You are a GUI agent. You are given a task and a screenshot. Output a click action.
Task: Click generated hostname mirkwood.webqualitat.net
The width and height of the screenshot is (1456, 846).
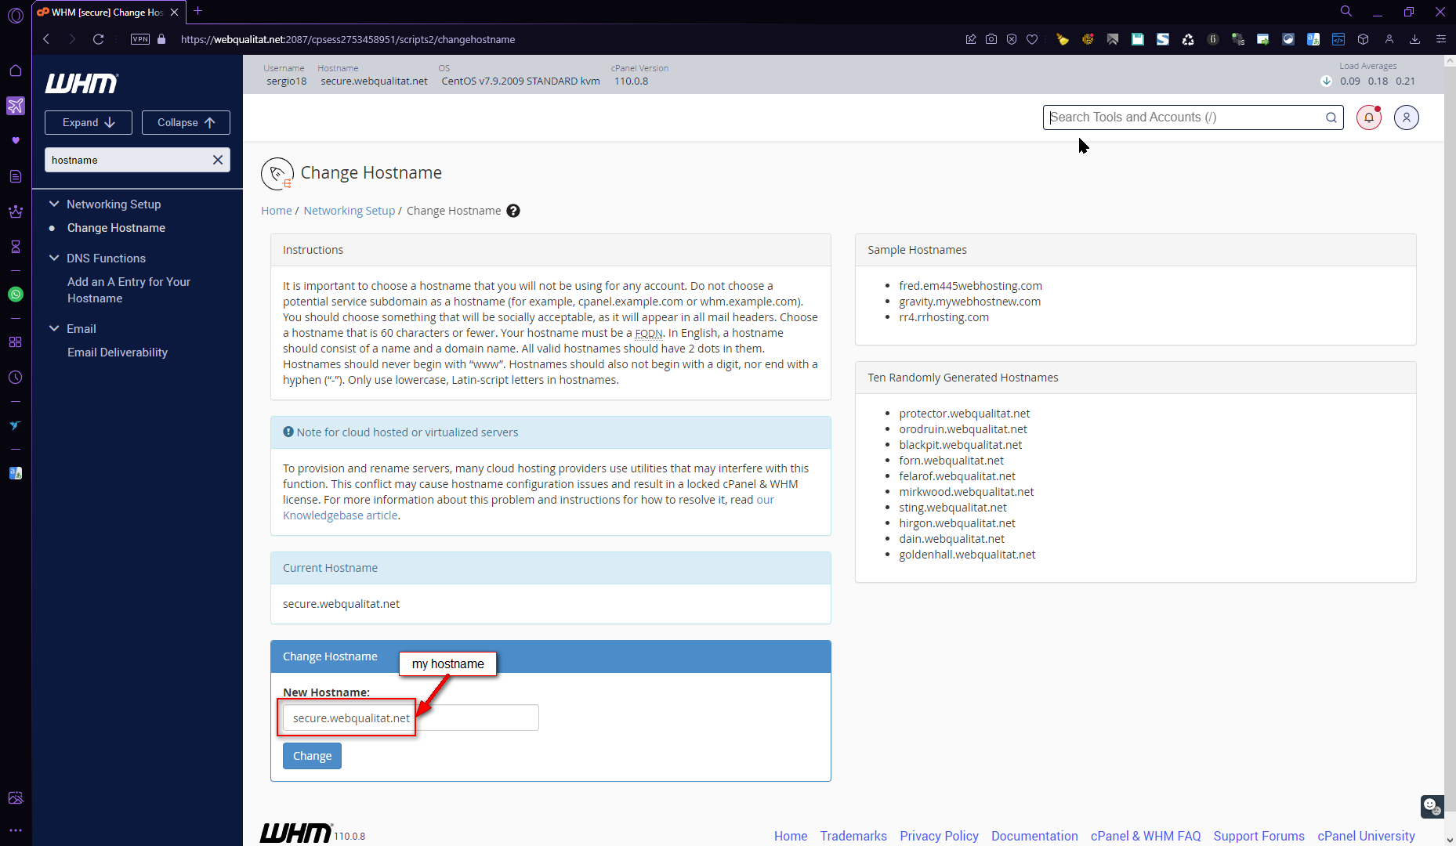966,492
